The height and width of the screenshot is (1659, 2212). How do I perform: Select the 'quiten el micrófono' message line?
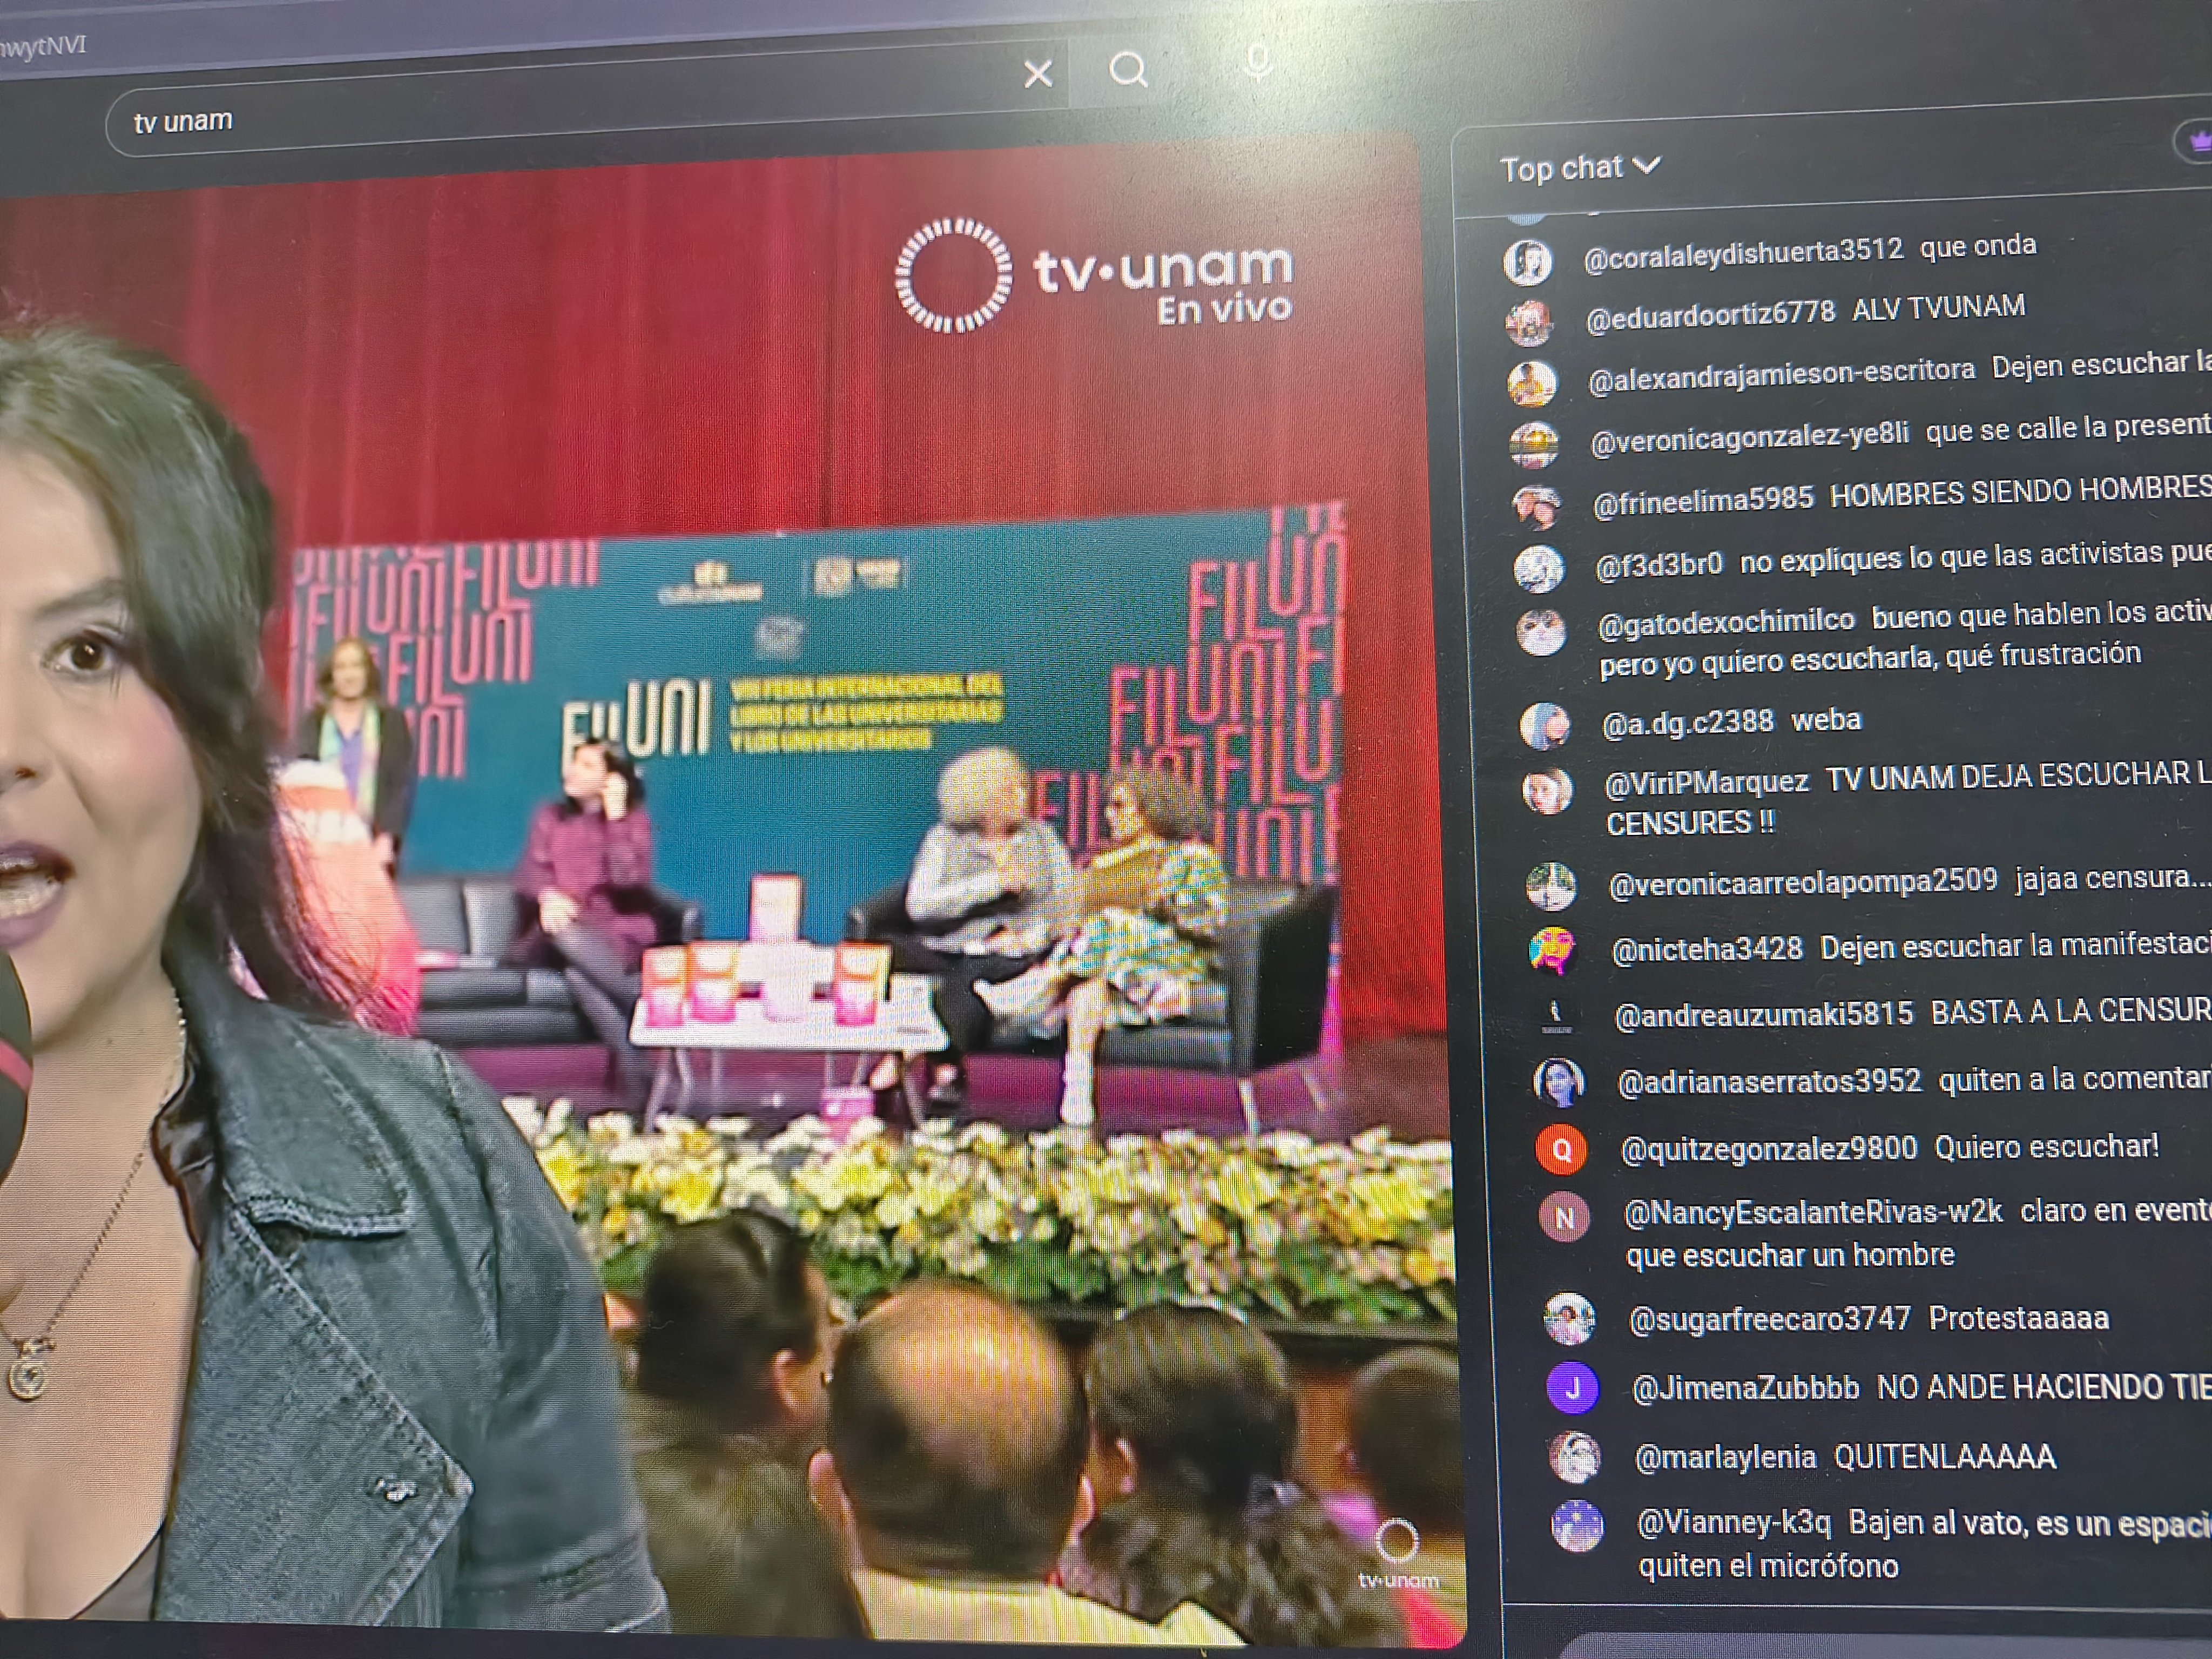1768,1566
